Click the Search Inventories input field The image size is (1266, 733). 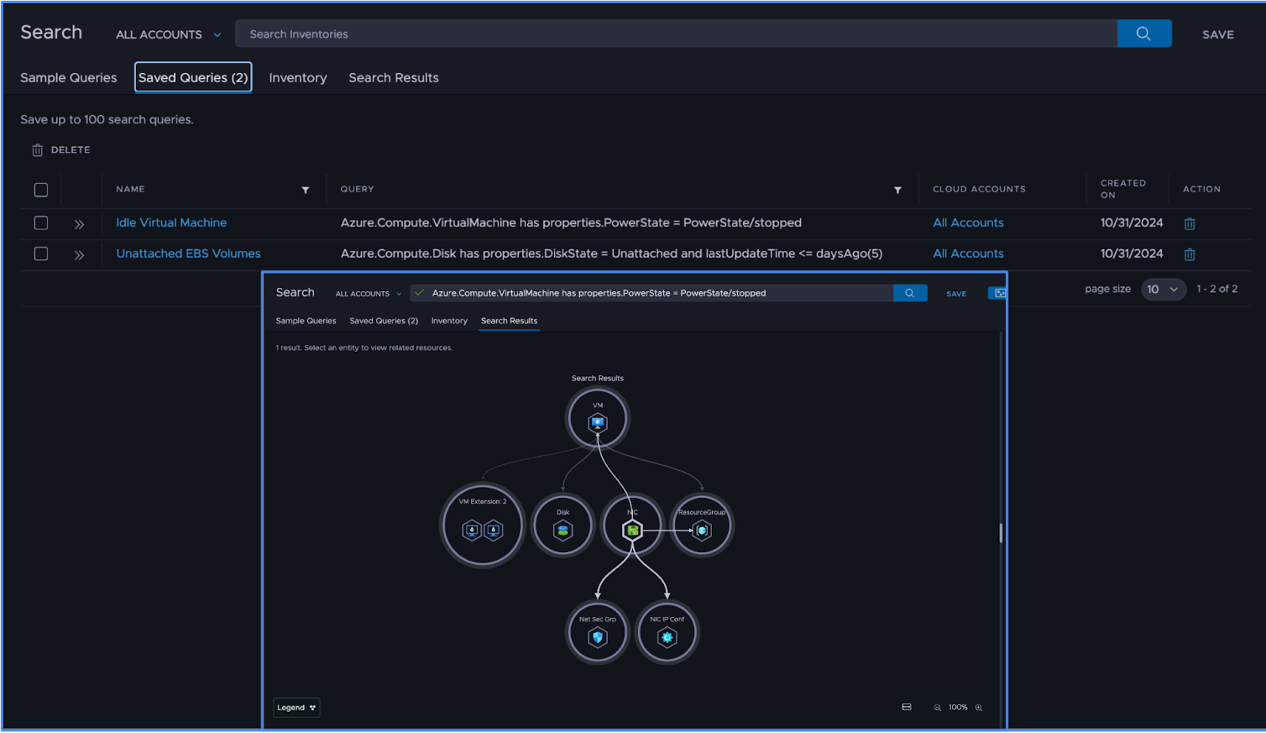click(x=677, y=34)
